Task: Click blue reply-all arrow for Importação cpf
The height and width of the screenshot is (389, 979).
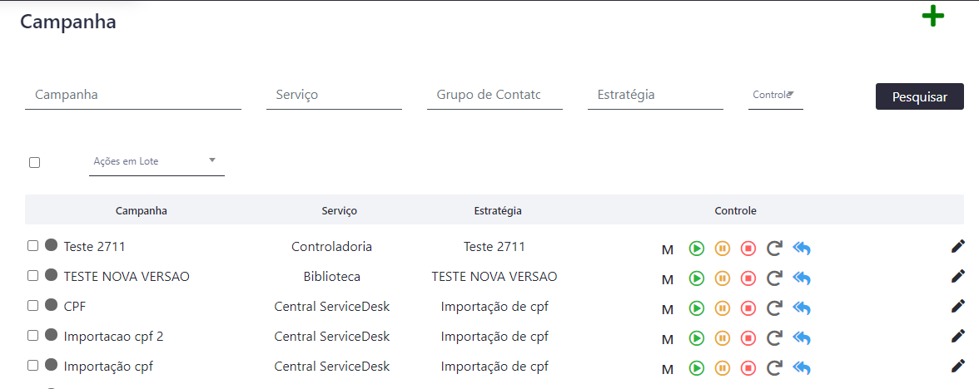Action: (x=801, y=368)
